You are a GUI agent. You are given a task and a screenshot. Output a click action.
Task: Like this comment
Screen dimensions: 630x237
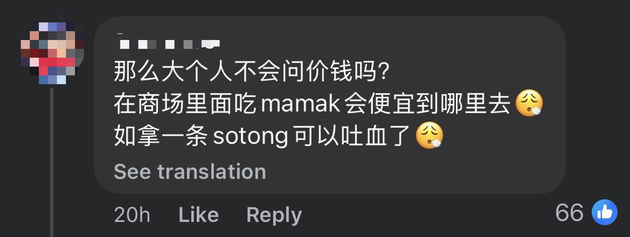tap(198, 215)
